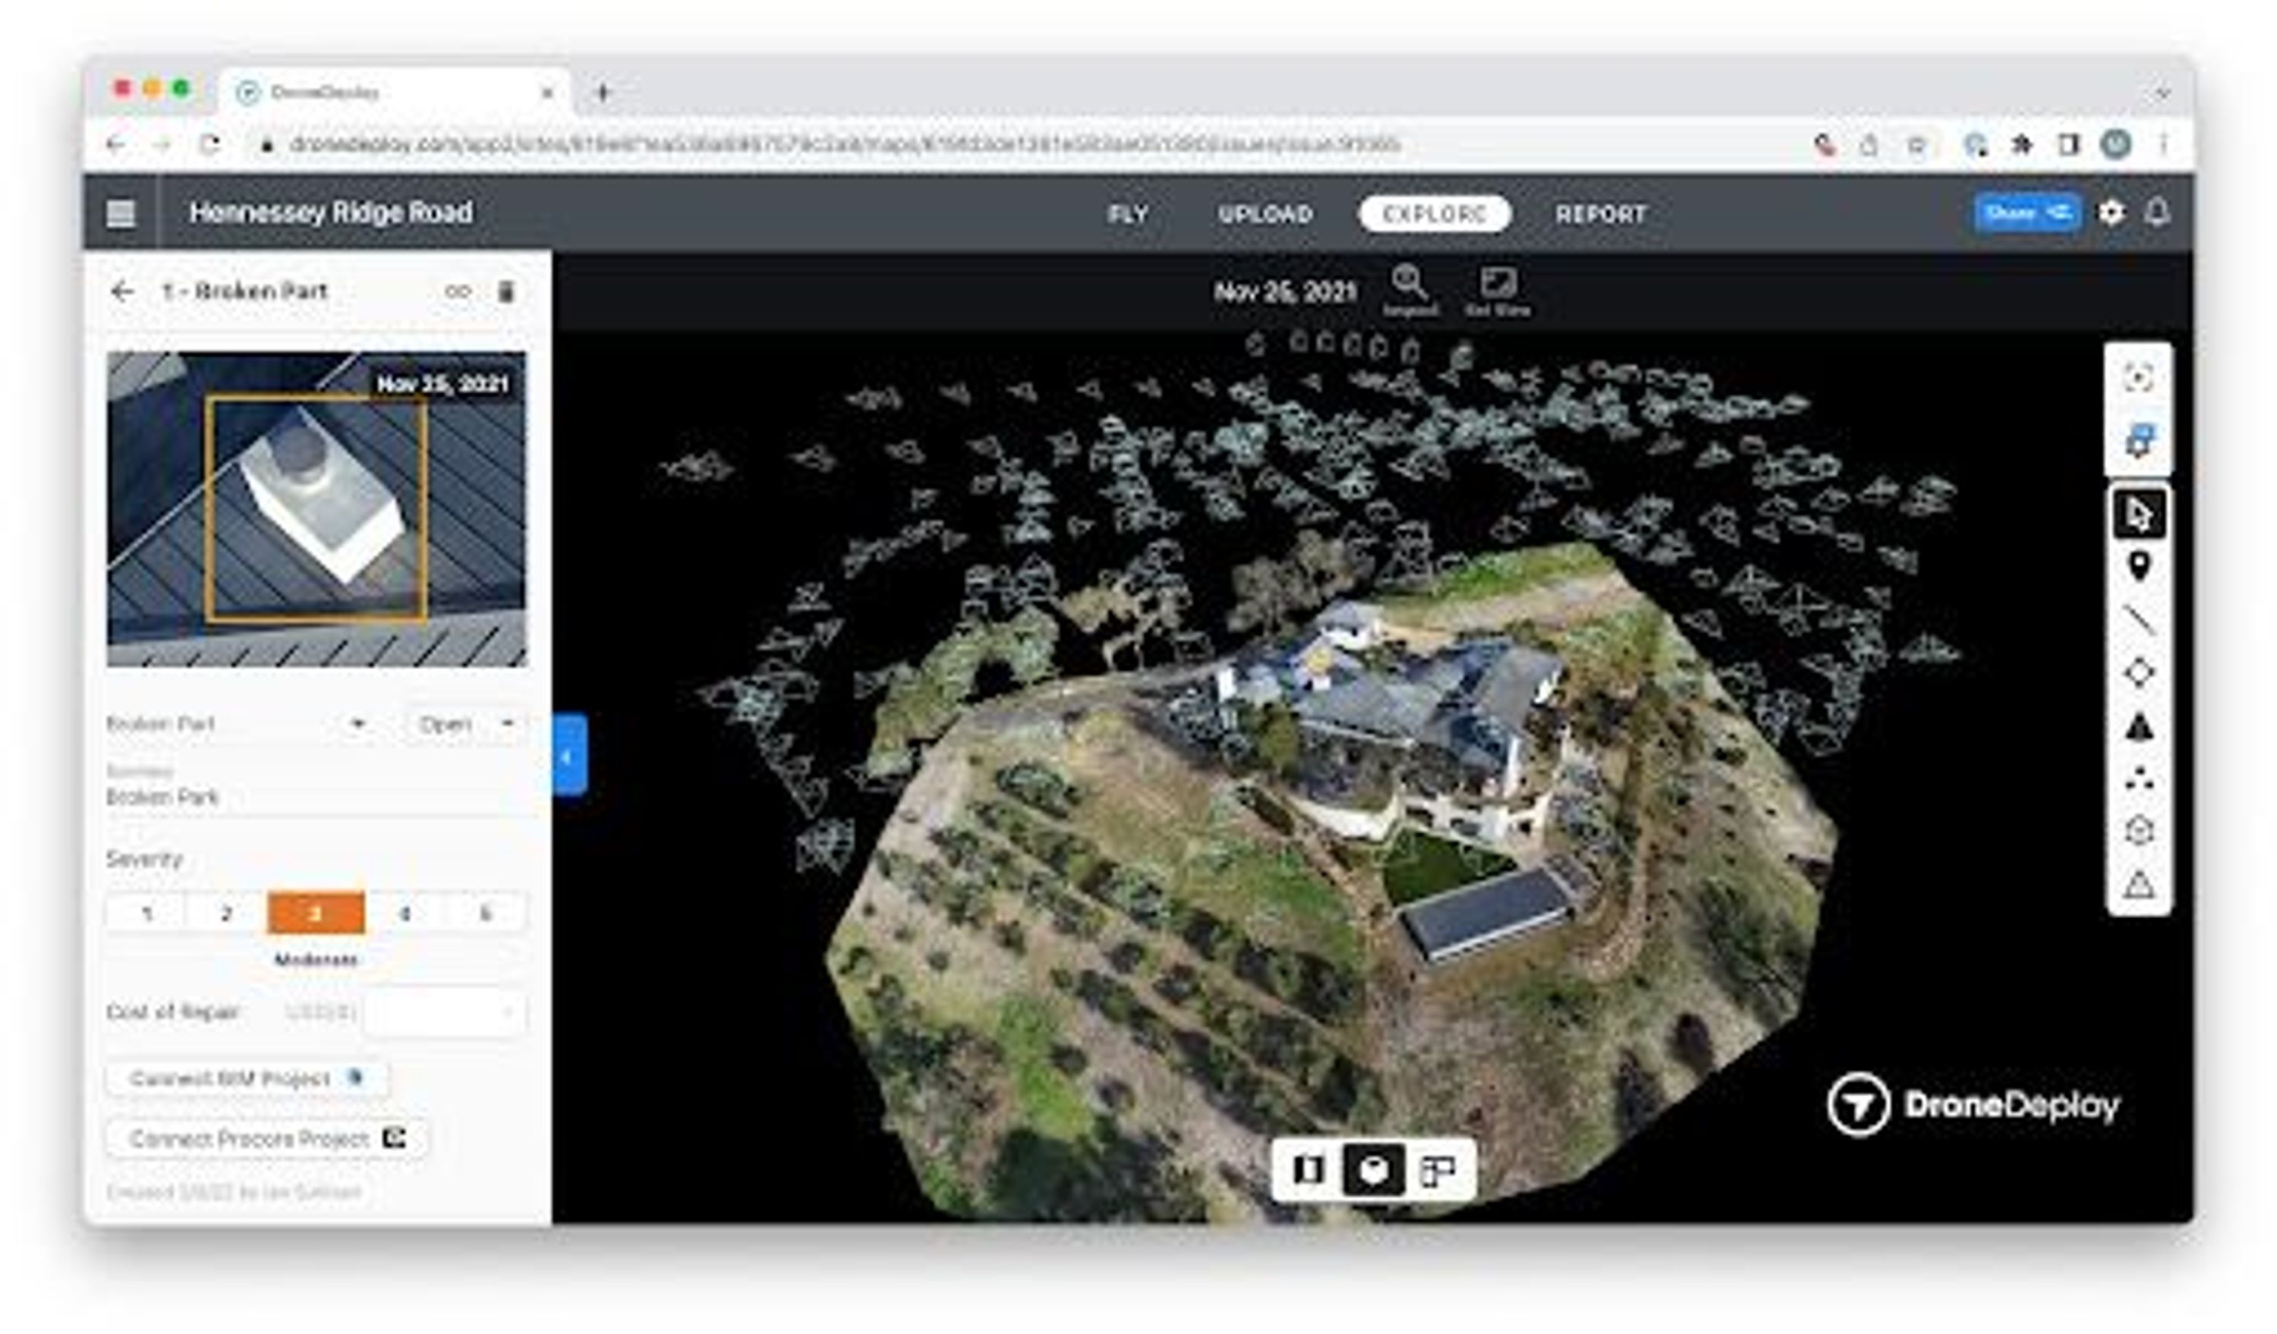
Task: Collapse the left sidebar with blue handle
Action: click(569, 755)
